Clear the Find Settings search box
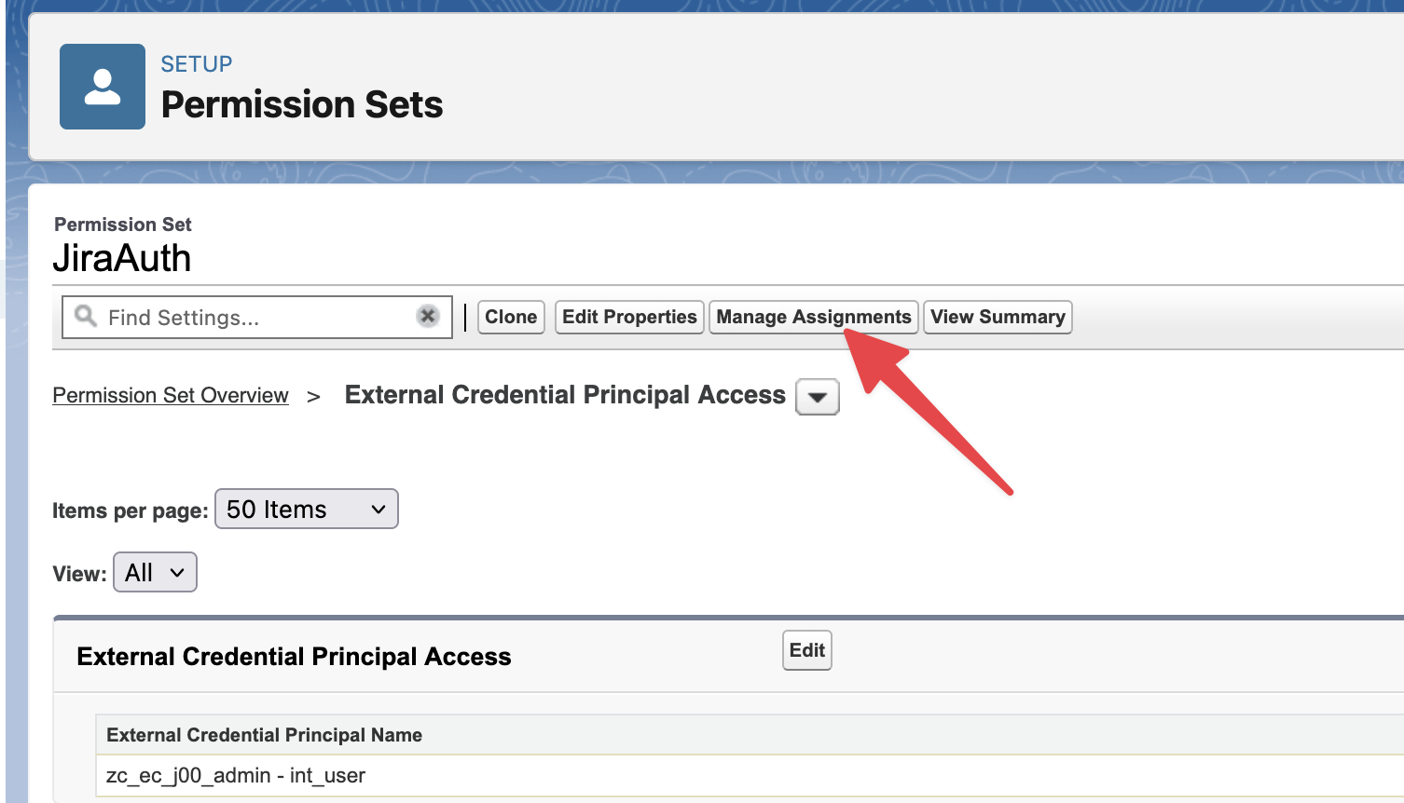The image size is (1404, 803). [x=428, y=317]
